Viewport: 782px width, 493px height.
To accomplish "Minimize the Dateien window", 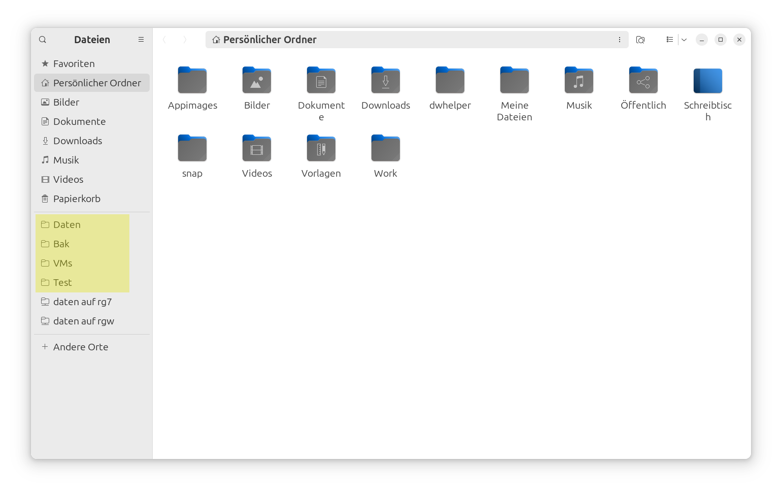I will point(702,40).
